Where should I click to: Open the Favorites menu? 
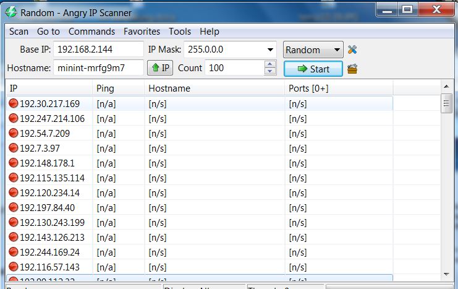click(142, 32)
